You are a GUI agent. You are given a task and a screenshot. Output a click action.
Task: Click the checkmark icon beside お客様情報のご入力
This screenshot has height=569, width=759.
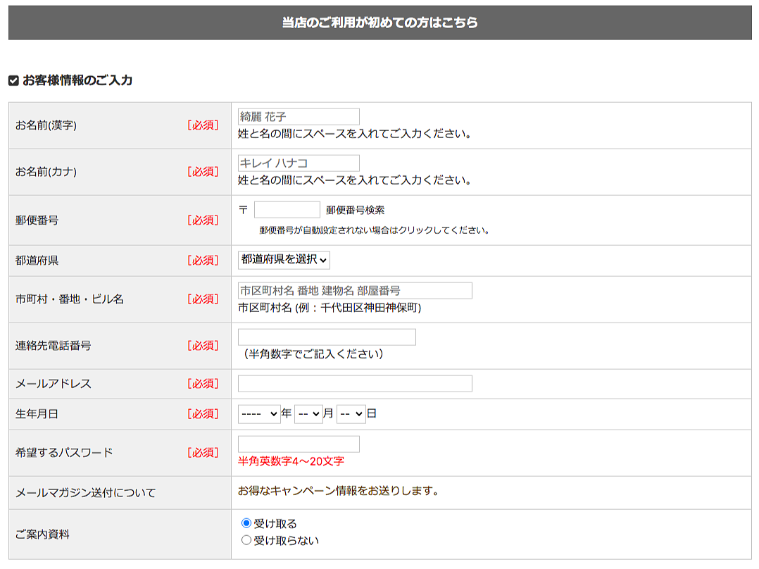13,81
